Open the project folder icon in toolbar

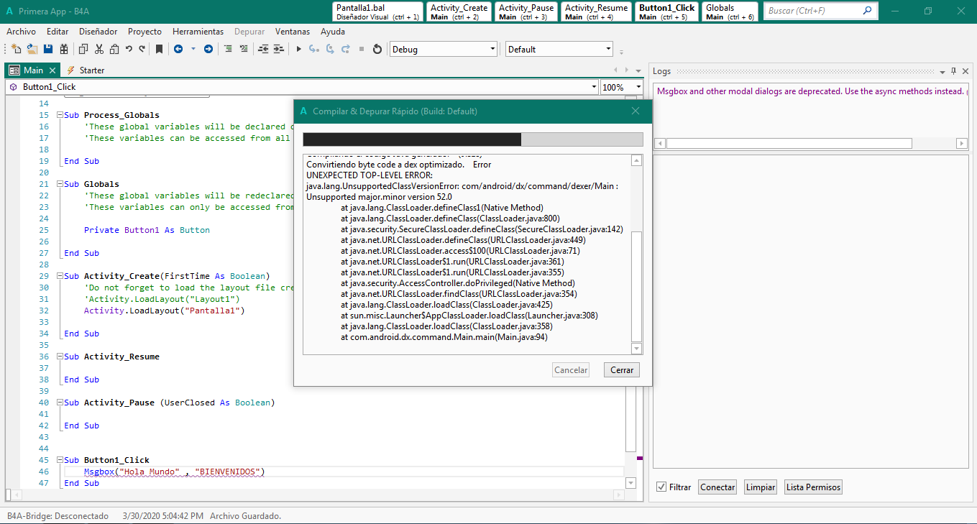point(32,49)
